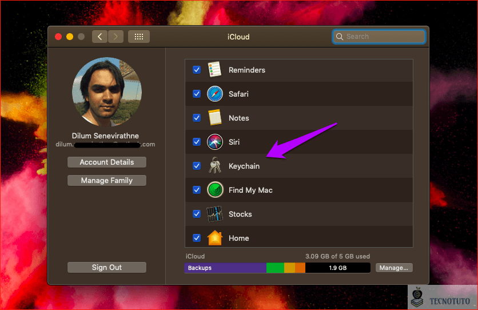Click the Safari label text
This screenshot has width=478, height=310.
(x=238, y=94)
